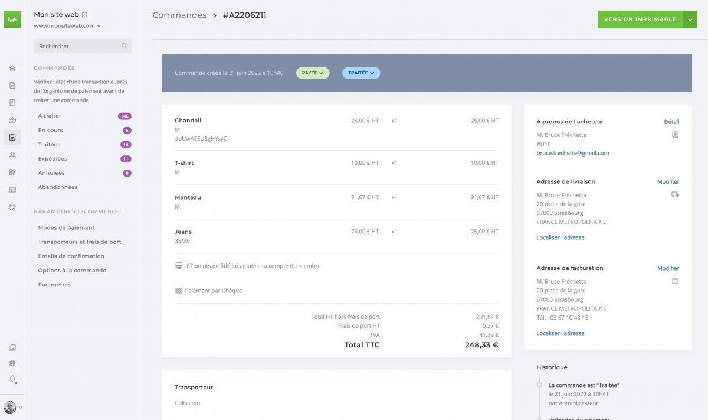Screen dimensions: 708x420
Task: Select the orders clipboard icon in sidebar
Action: click(x=12, y=138)
